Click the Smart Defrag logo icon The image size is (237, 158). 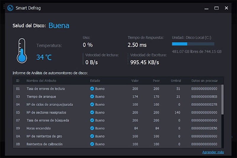click(x=10, y=8)
